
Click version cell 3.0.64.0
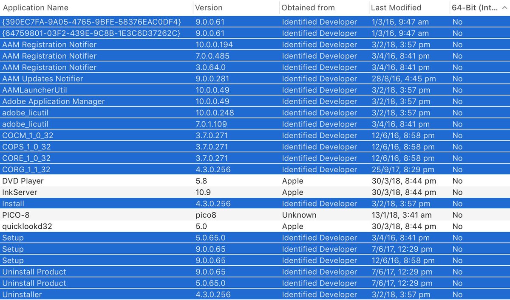[210, 67]
